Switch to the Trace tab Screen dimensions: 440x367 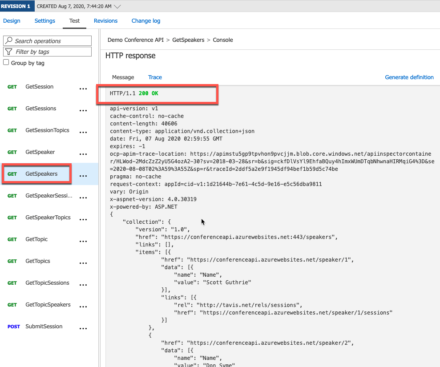155,77
